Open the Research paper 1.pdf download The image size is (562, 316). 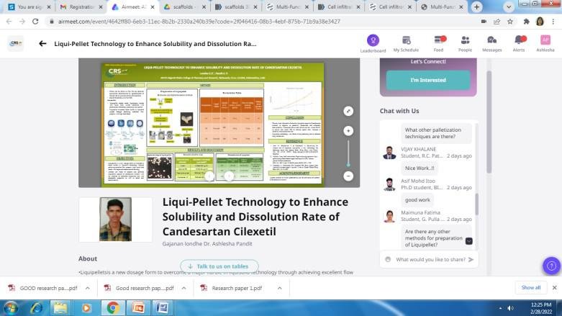click(236, 288)
